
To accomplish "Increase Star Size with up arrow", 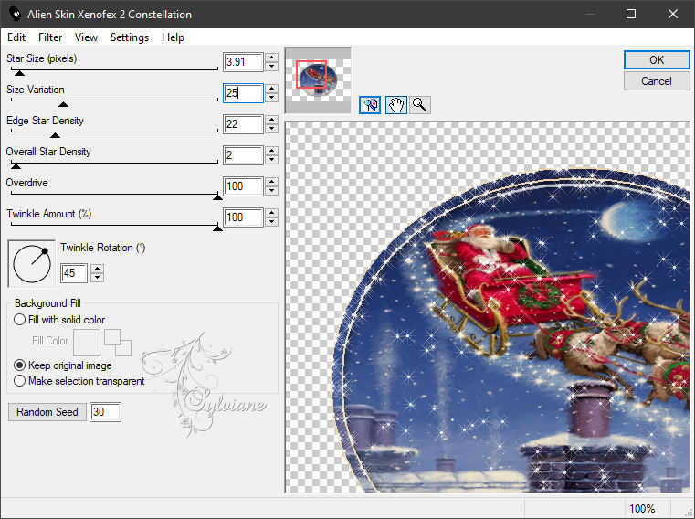I will (272, 58).
